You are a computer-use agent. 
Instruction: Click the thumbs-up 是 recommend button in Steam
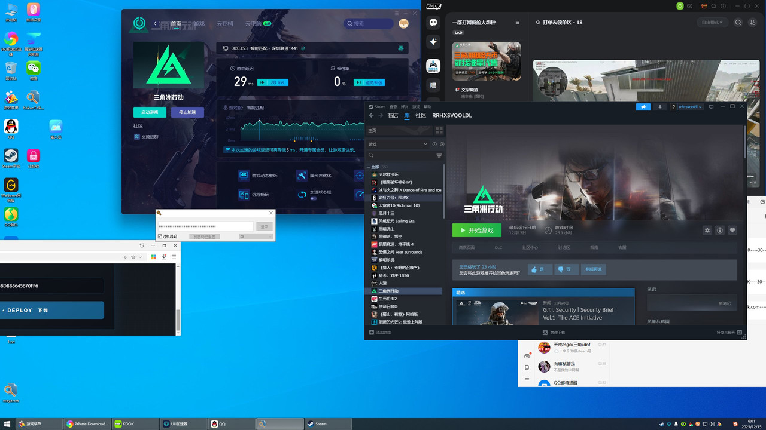pyautogui.click(x=540, y=269)
